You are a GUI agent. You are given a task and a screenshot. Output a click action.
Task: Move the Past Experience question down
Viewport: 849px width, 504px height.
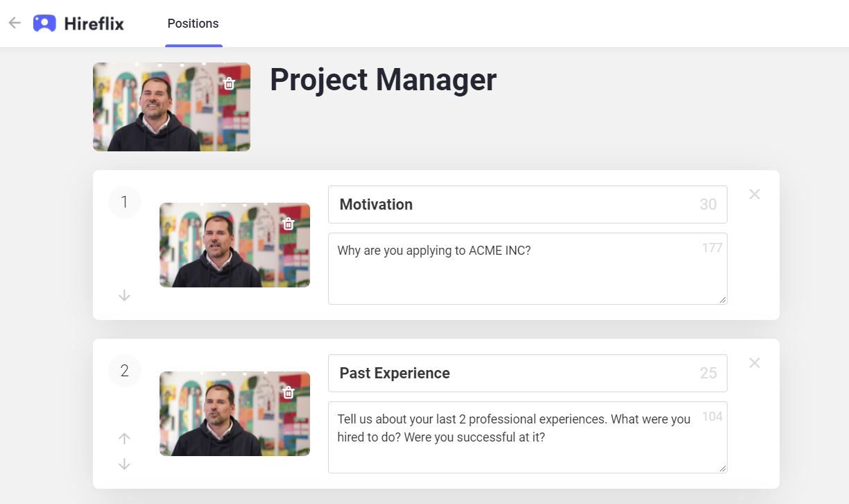click(124, 464)
